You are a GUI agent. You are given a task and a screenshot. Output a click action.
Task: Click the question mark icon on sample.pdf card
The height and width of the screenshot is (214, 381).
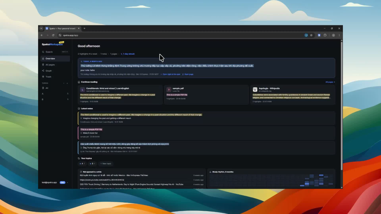point(169,90)
